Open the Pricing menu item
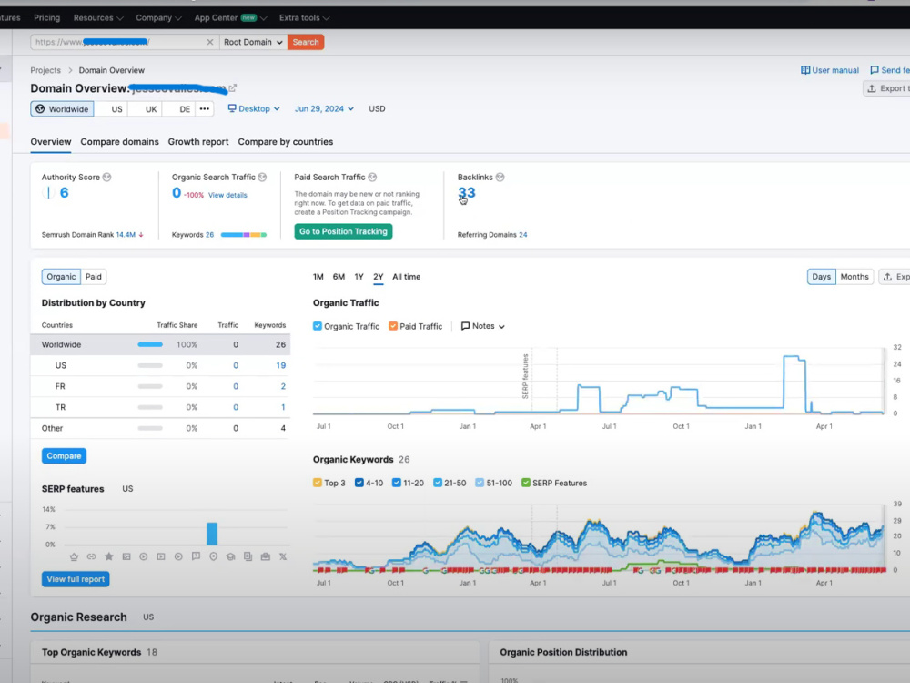Viewport: 910px width, 683px height. coord(47,18)
